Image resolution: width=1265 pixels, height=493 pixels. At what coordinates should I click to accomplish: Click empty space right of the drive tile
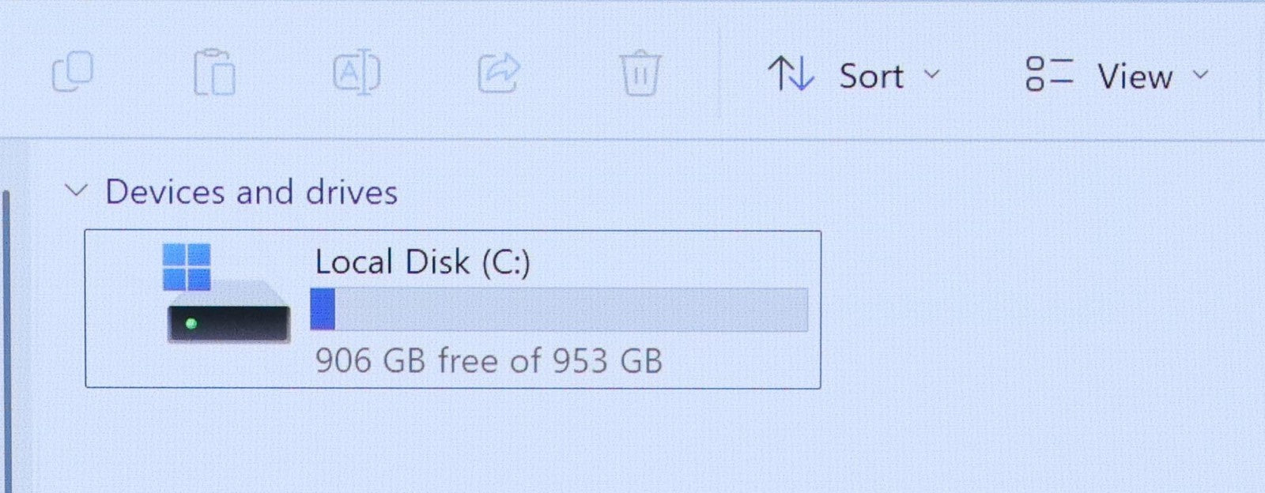click(1028, 316)
